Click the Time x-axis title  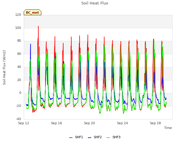tap(168, 128)
